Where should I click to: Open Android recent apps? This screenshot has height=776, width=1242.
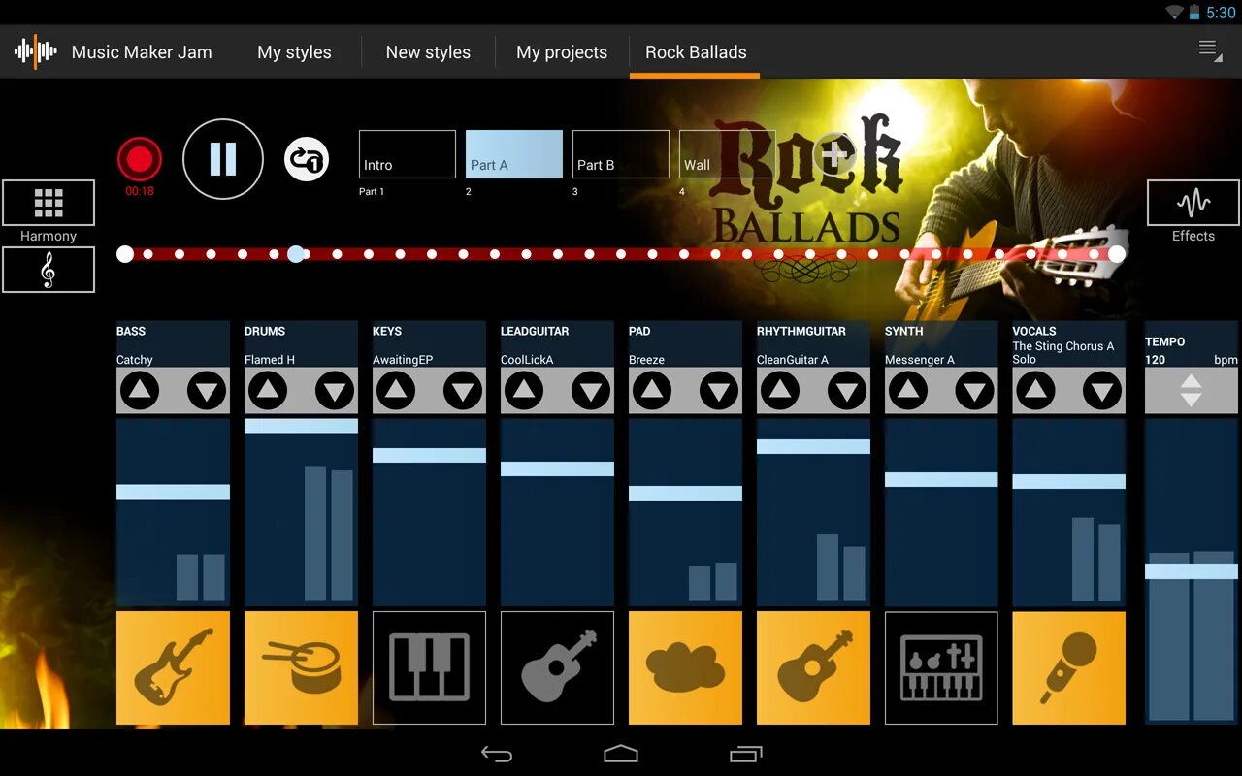745,754
